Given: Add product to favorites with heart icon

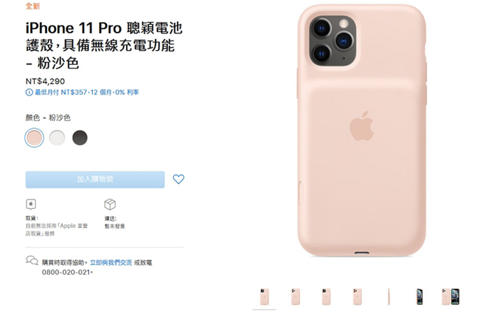Looking at the screenshot, I should point(178,179).
